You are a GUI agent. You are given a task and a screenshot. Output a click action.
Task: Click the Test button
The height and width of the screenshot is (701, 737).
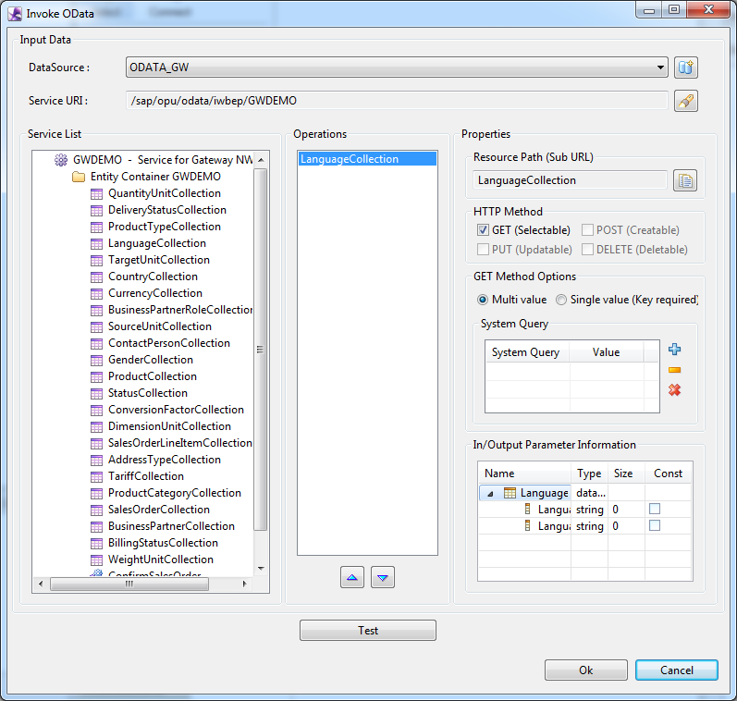pyautogui.click(x=367, y=631)
